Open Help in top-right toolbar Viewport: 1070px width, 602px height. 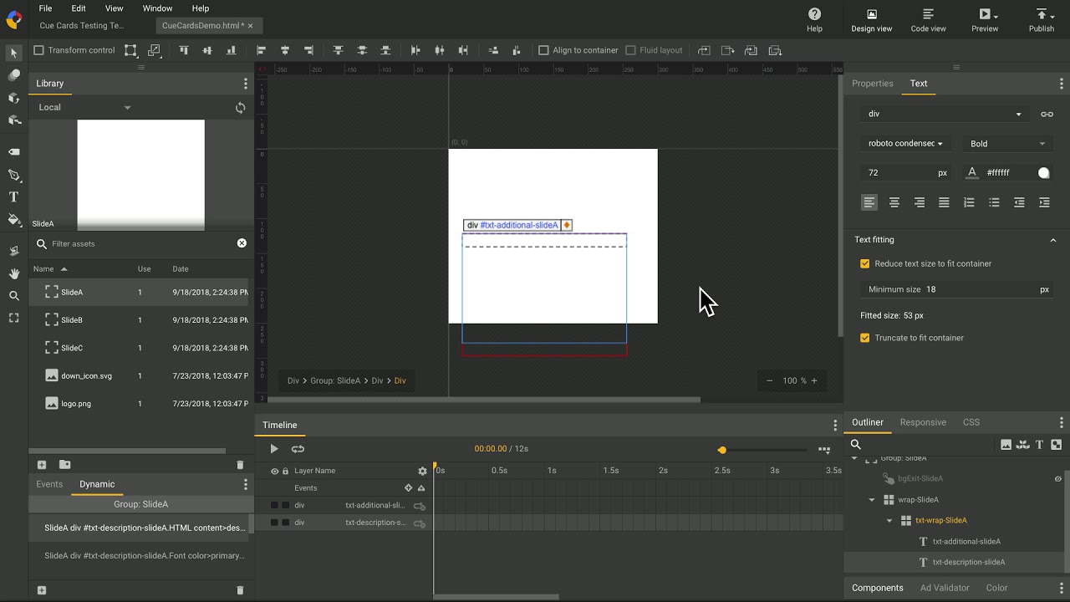pyautogui.click(x=814, y=20)
